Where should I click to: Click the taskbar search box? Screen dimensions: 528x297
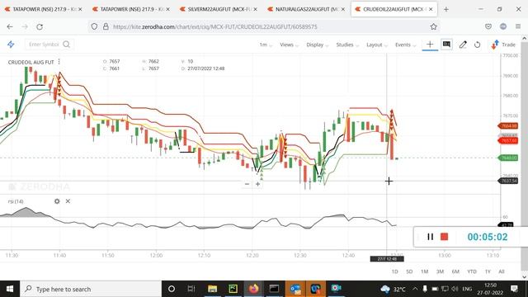pyautogui.click(x=91, y=289)
